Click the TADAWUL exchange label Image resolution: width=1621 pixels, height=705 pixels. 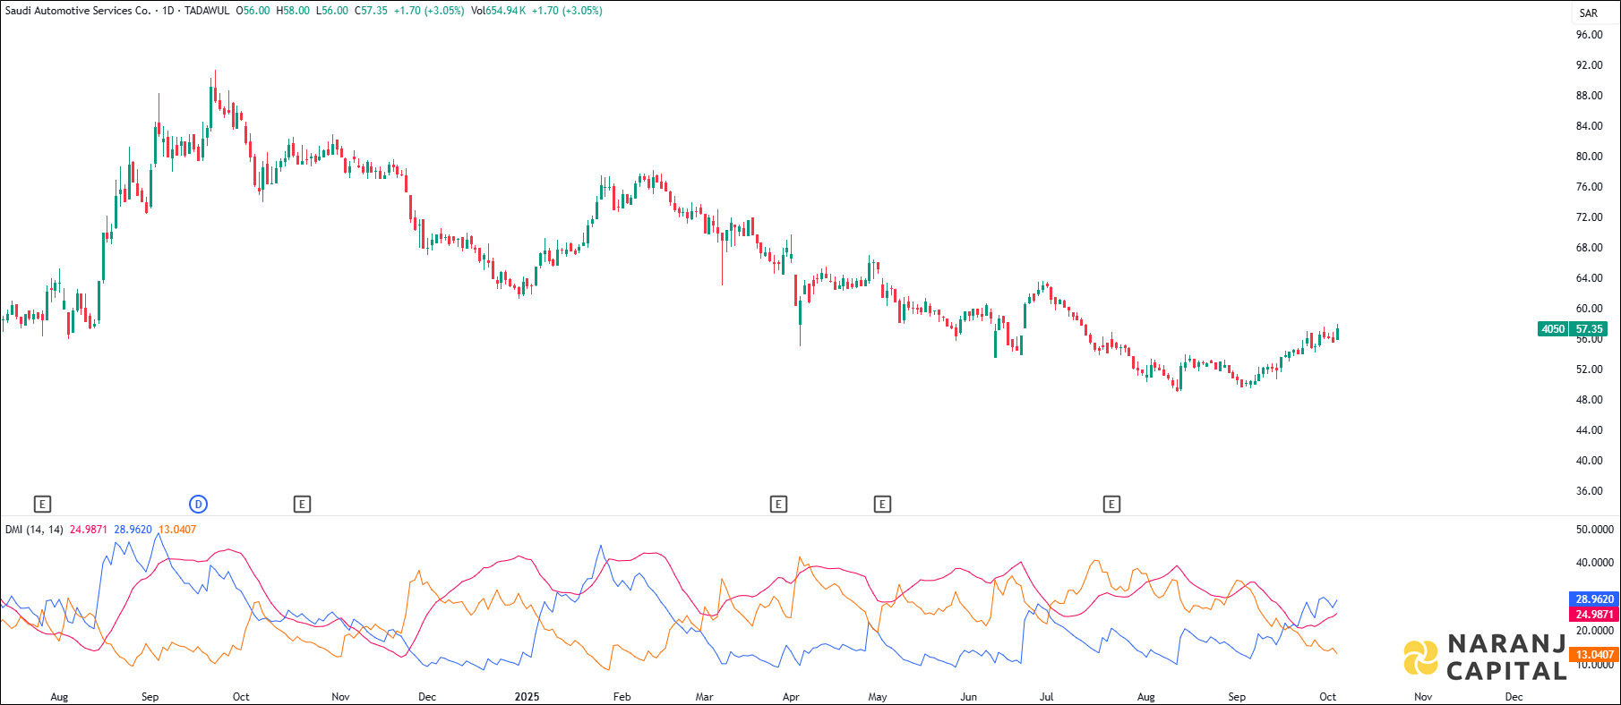(x=207, y=11)
